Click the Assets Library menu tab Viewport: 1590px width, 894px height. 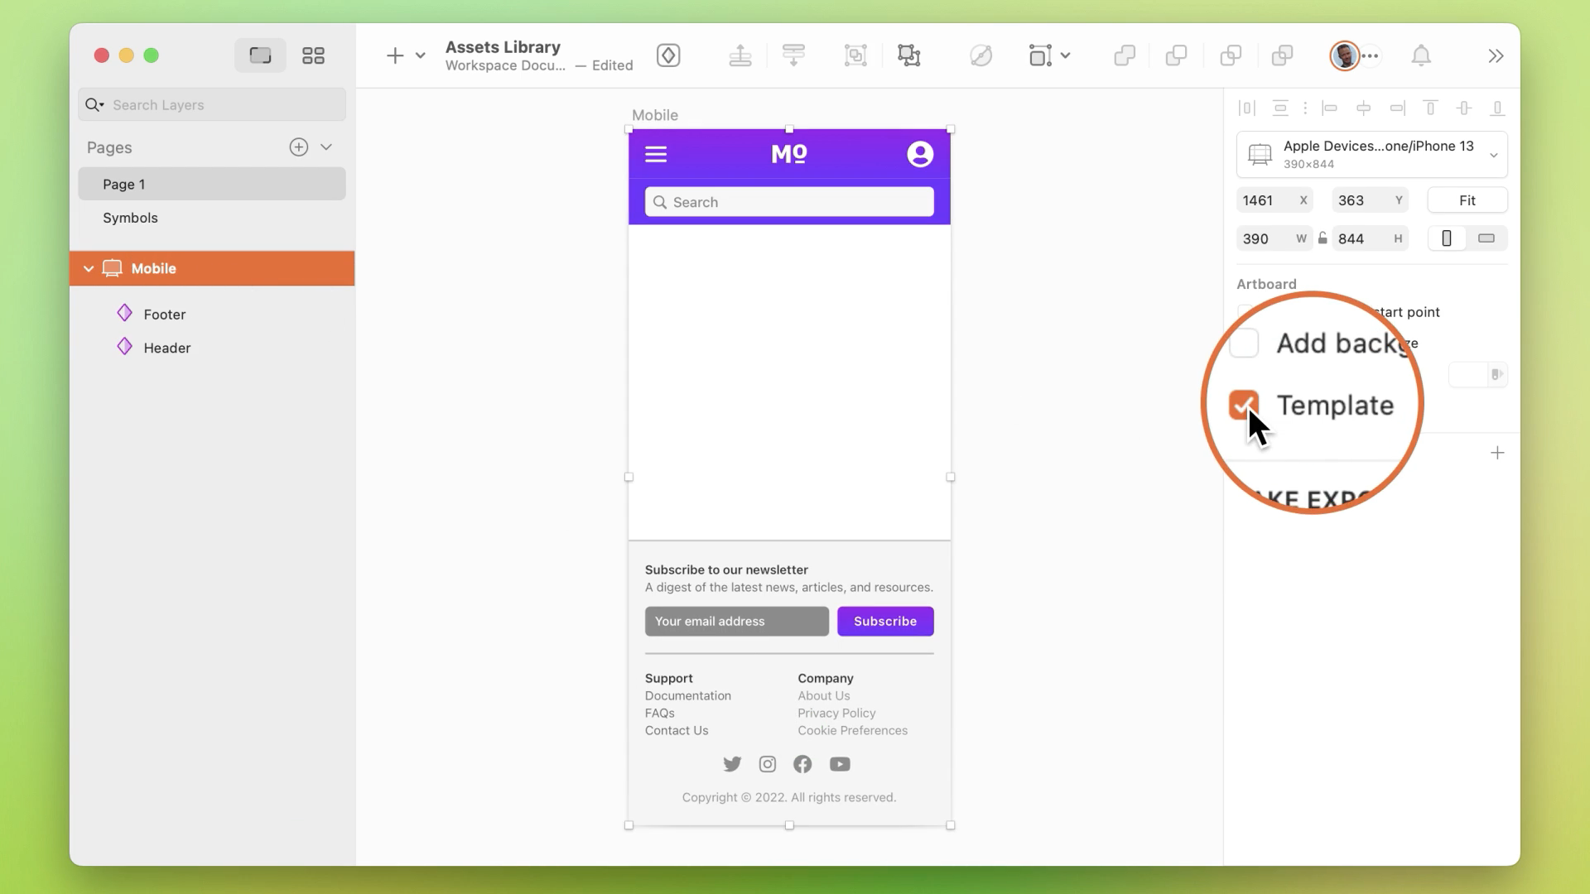pos(503,46)
